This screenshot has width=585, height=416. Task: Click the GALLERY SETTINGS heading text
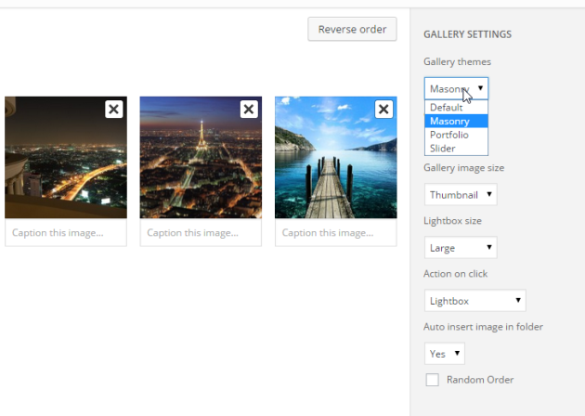[467, 34]
